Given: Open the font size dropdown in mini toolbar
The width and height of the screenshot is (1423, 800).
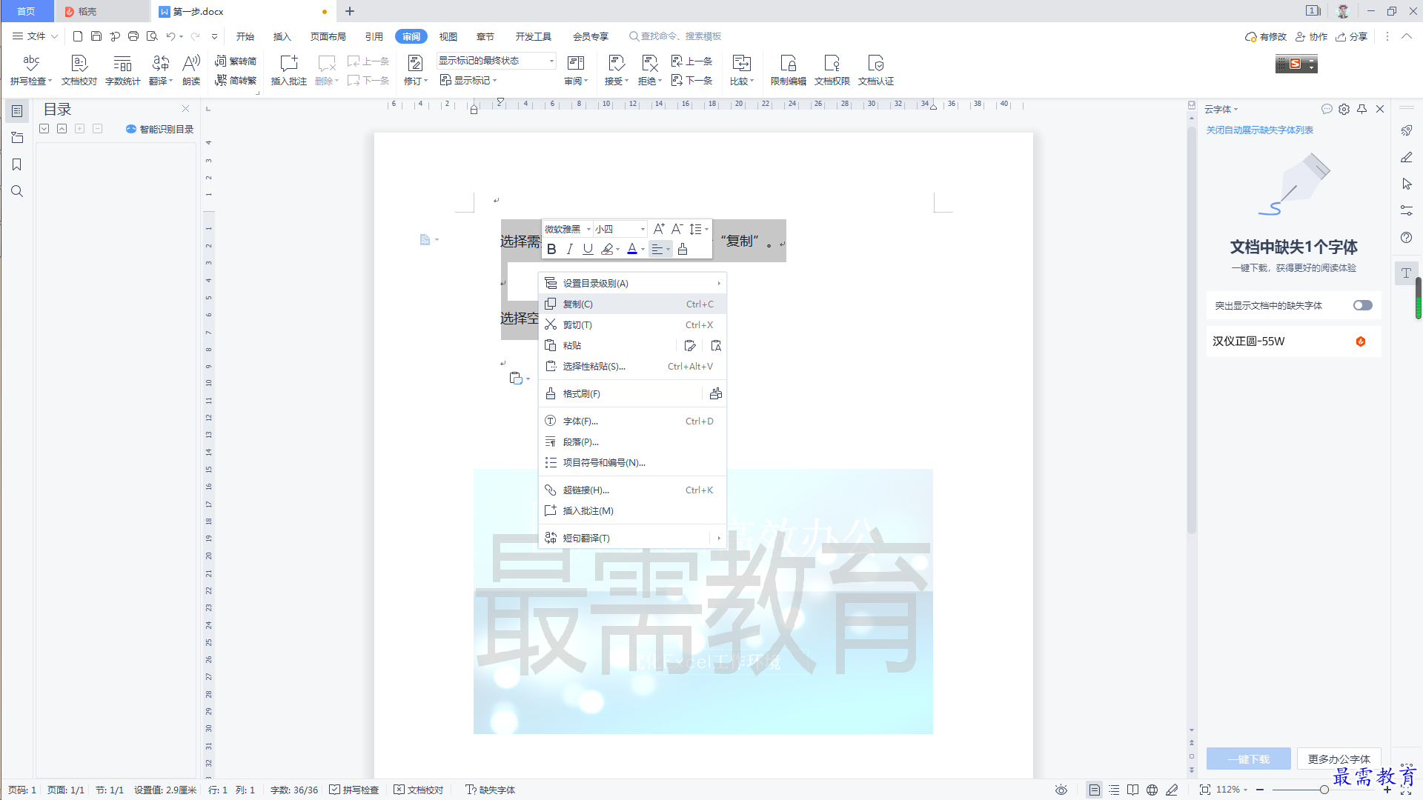Looking at the screenshot, I should (643, 229).
